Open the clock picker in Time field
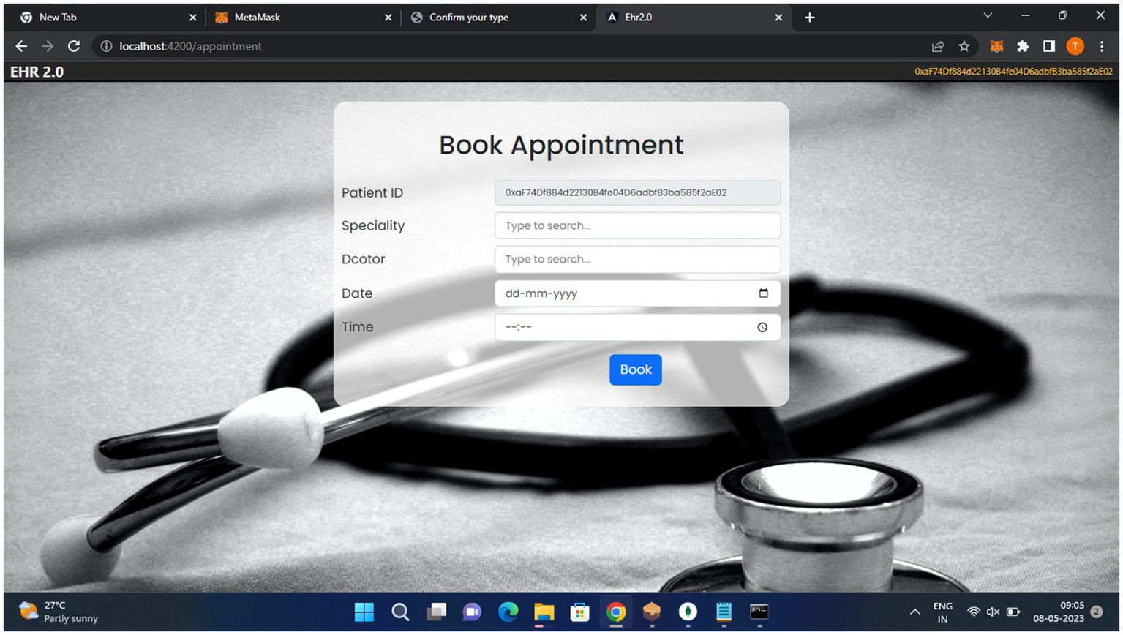 (762, 328)
